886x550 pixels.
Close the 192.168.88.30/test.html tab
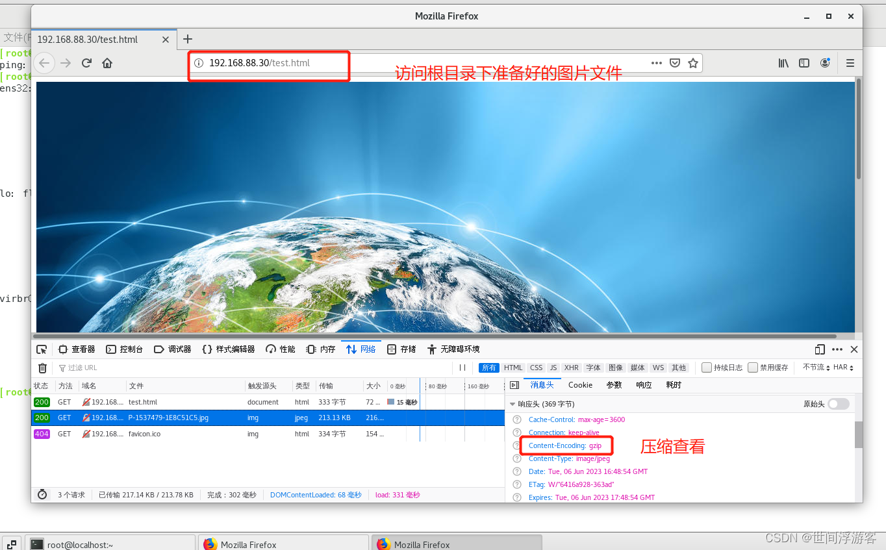166,40
